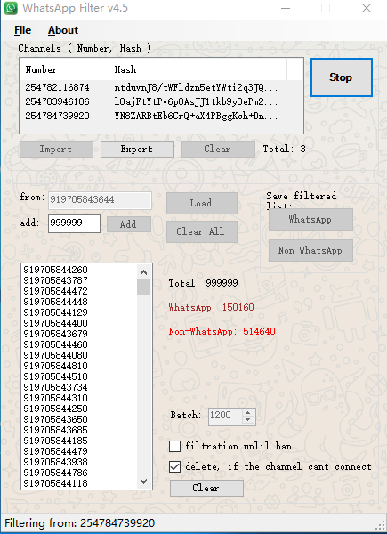Image resolution: width=387 pixels, height=534 pixels.
Task: Select number 919705844260 in list
Action: (55, 270)
